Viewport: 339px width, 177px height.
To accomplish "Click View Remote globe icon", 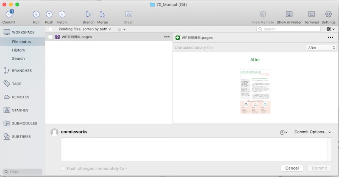I will tap(263, 14).
